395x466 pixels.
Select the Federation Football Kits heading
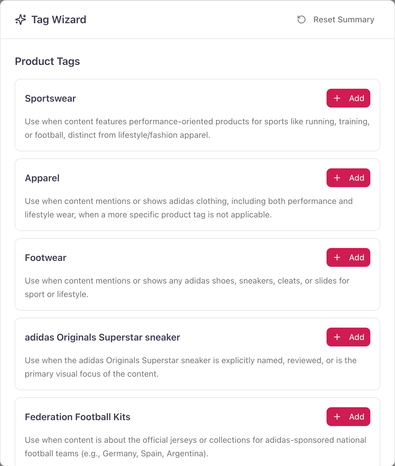(78, 417)
